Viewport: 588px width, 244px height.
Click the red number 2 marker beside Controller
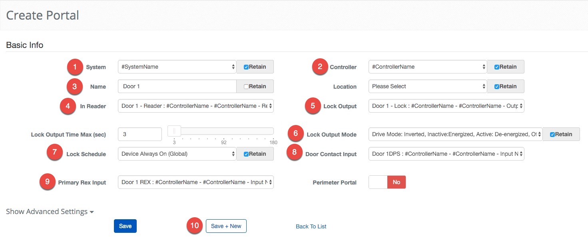(320, 67)
